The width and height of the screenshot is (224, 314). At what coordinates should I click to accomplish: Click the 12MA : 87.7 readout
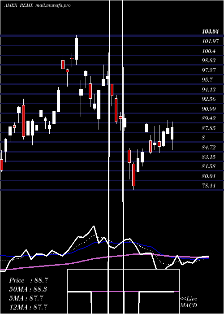[x=28, y=307]
